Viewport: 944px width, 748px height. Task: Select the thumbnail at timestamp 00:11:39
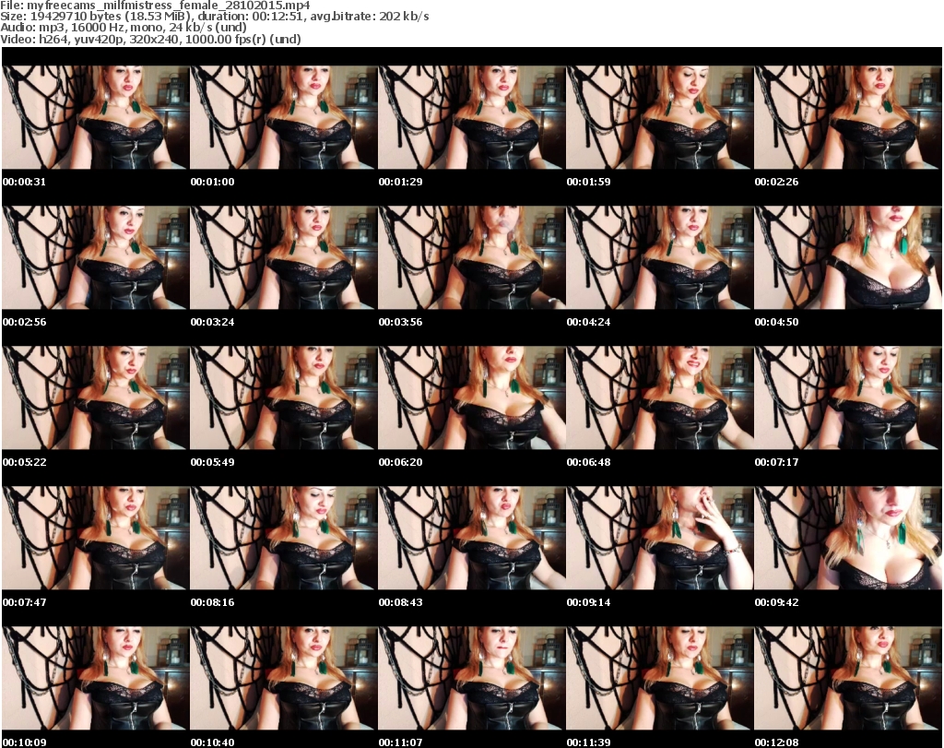point(660,678)
